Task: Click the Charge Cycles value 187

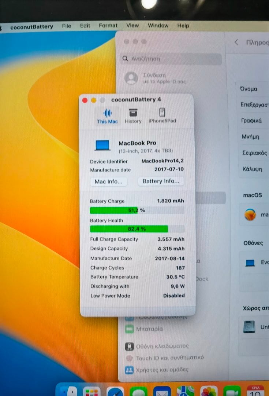Action: tap(180, 268)
